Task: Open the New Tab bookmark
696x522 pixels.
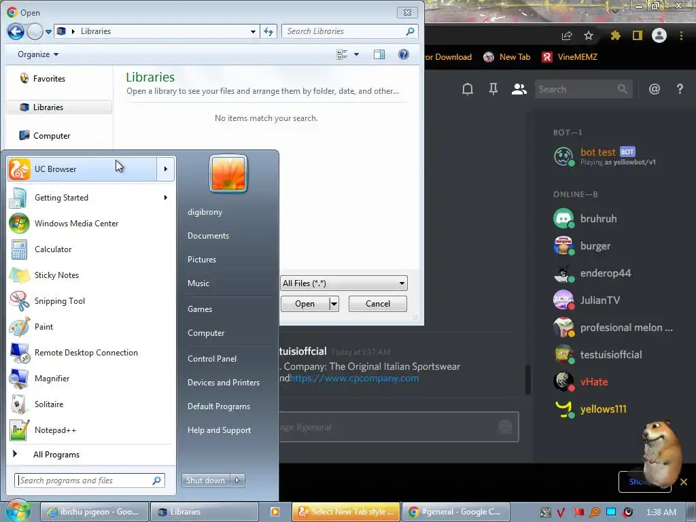Action: point(507,57)
